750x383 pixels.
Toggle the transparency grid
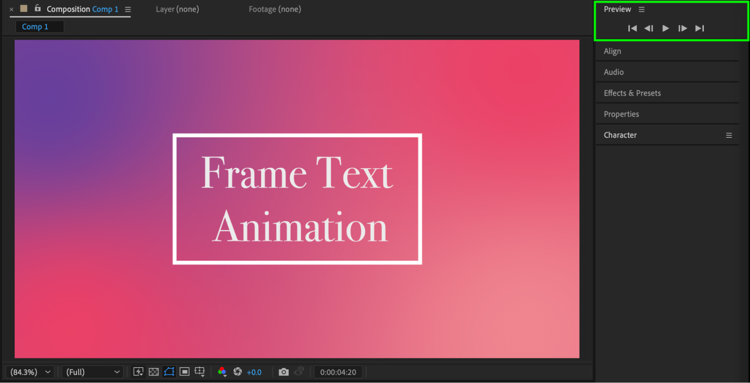click(x=153, y=372)
